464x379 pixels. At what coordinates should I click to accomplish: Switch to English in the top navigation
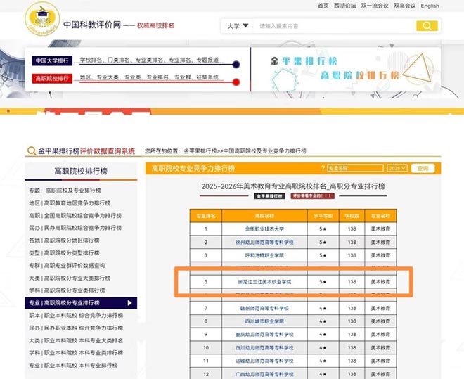430,6
